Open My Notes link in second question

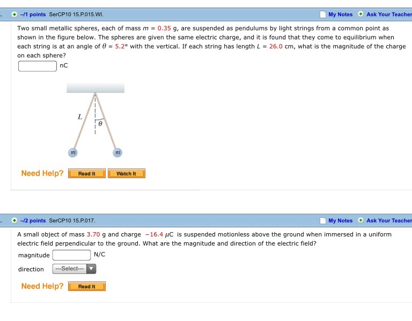point(340,220)
